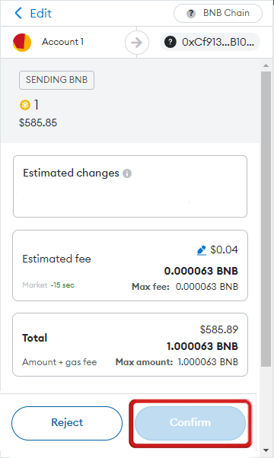274x458 pixels.
Task: Click the Market -15 sec fee option
Action: pos(49,285)
